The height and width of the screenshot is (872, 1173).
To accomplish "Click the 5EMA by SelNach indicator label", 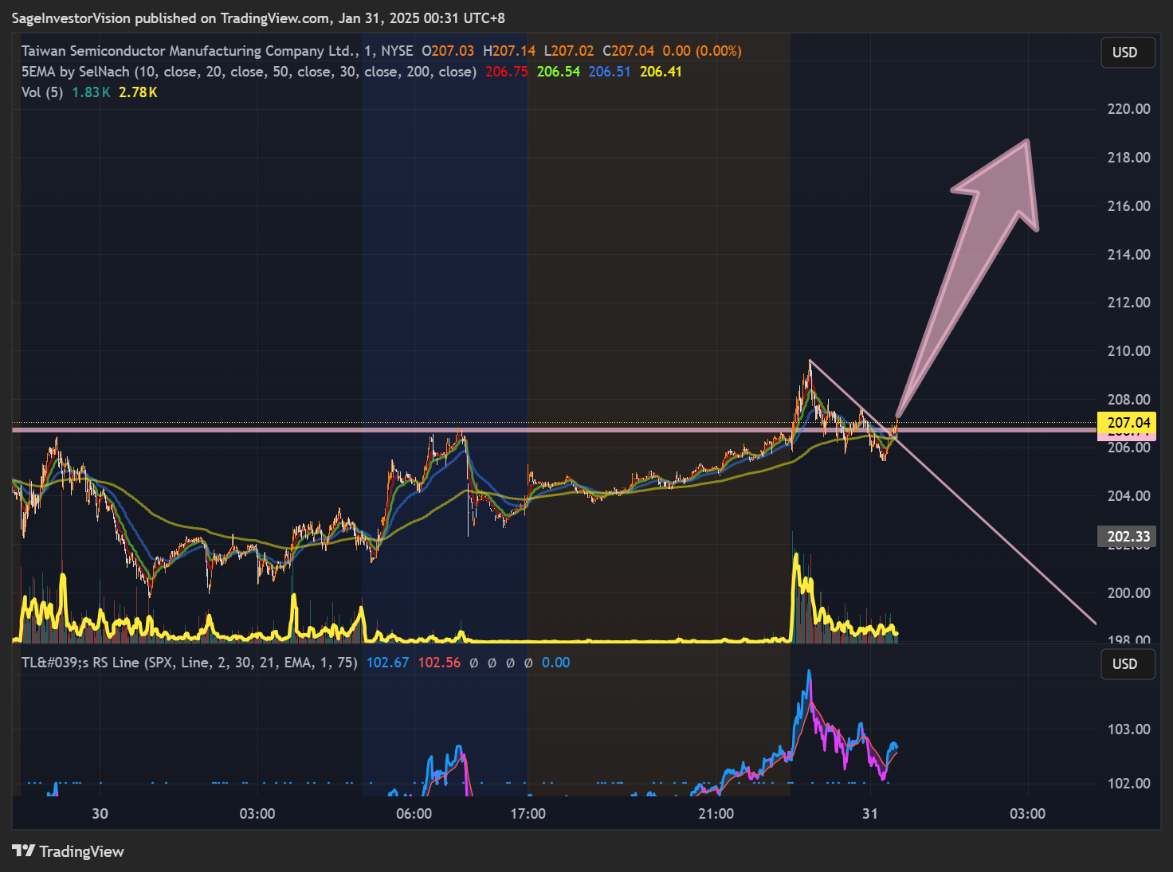I will pyautogui.click(x=249, y=72).
